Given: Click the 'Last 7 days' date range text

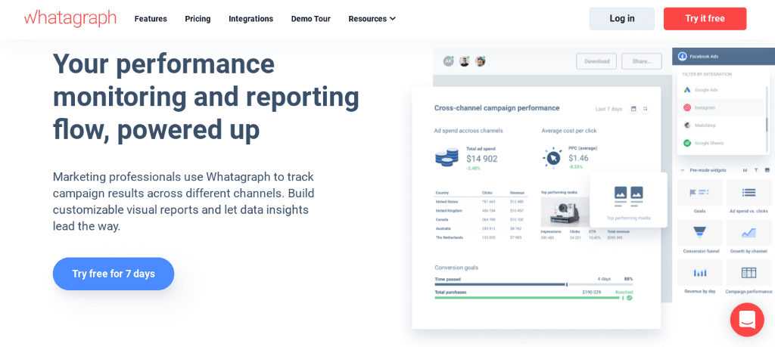Looking at the screenshot, I should click(608, 109).
